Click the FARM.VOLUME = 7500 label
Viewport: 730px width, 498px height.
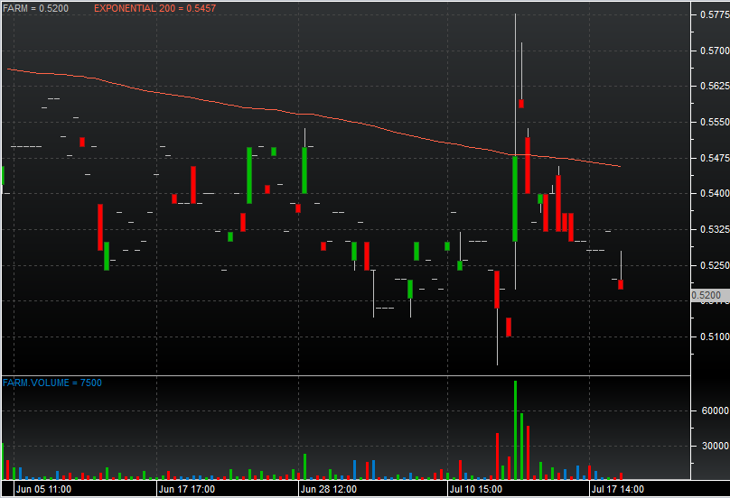pyautogui.click(x=52, y=383)
